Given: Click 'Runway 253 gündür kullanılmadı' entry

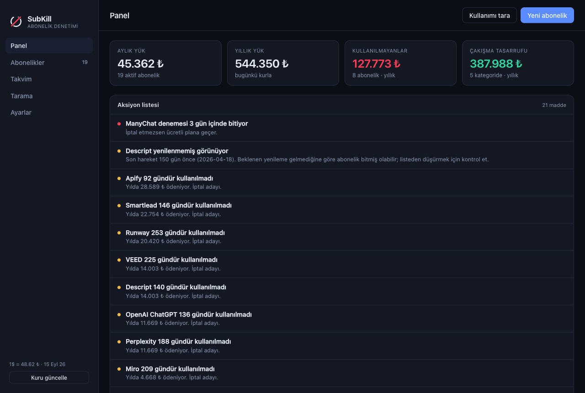Looking at the screenshot, I should tap(342, 237).
